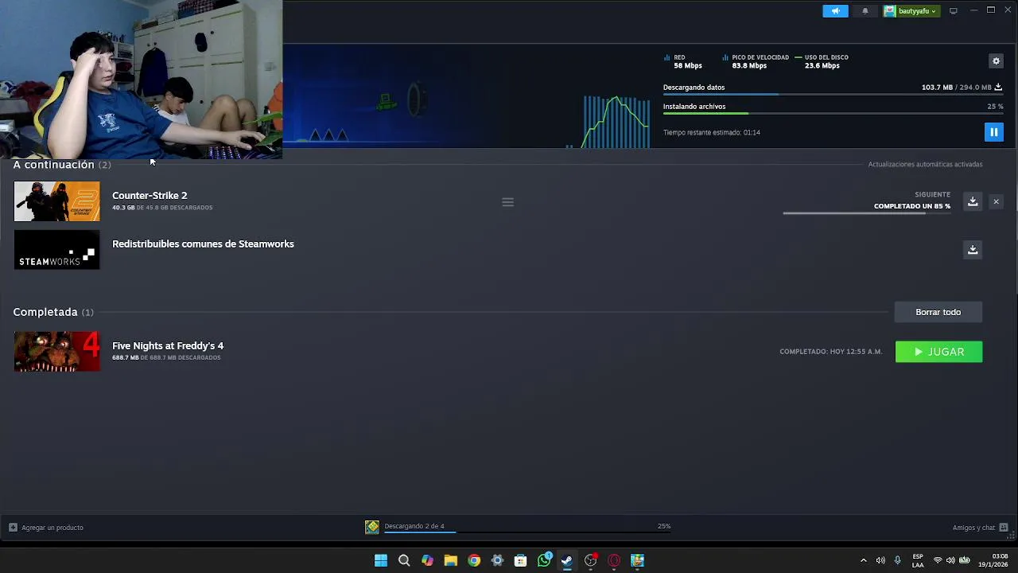
Task: Click the 40.3 GB de 45.8 GB descargados text
Action: point(162,208)
